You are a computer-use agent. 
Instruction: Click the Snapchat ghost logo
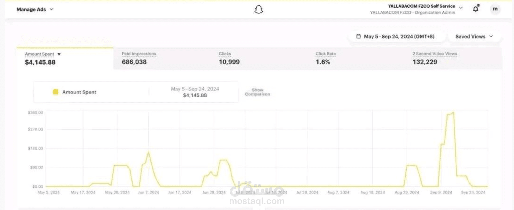pos(258,9)
